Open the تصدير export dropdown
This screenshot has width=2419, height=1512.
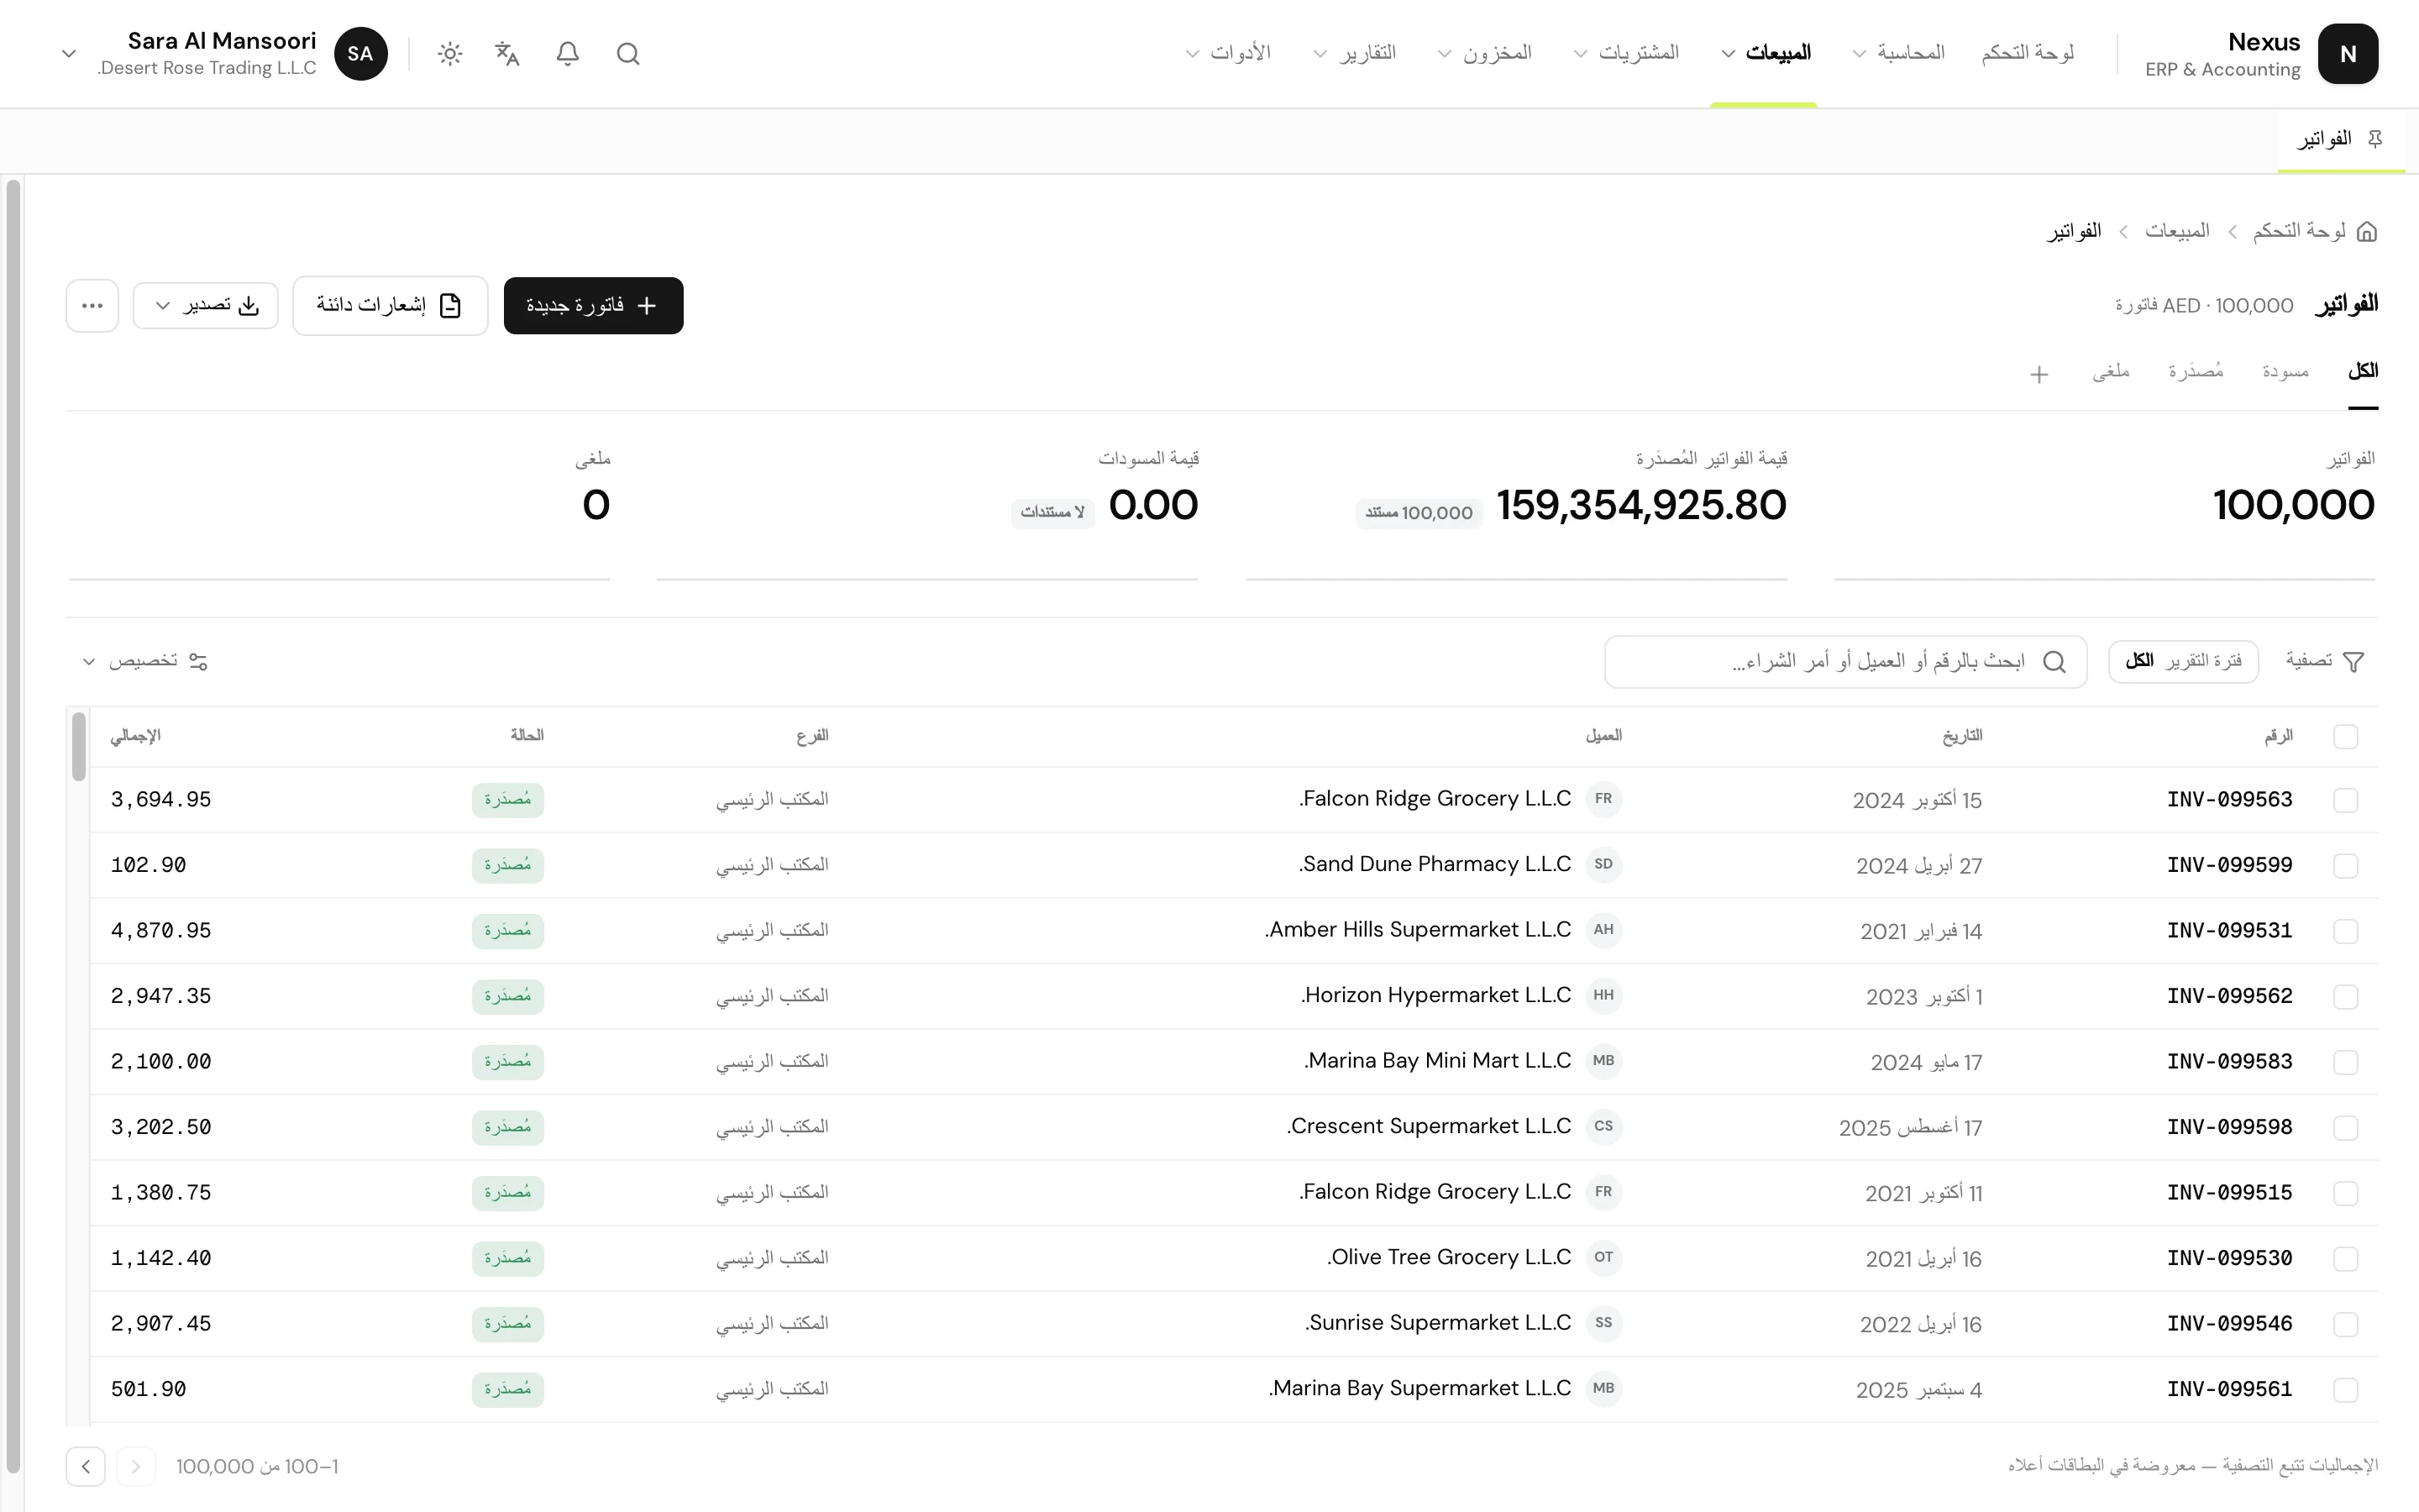coord(206,306)
